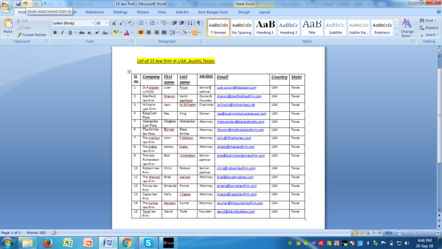Screen dimensions: 442x249
Task: Open Change Styles dropdown
Action: point(407,28)
